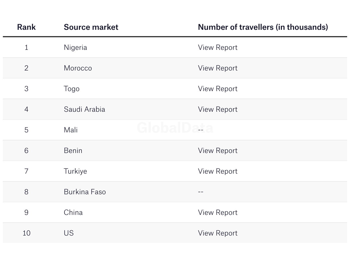The width and height of the screenshot is (350, 255).
Task: Open Togo's View Report link
Action: 217,89
